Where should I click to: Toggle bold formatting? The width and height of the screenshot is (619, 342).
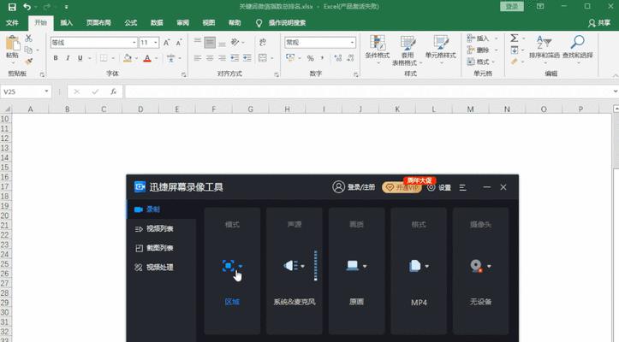[56, 58]
